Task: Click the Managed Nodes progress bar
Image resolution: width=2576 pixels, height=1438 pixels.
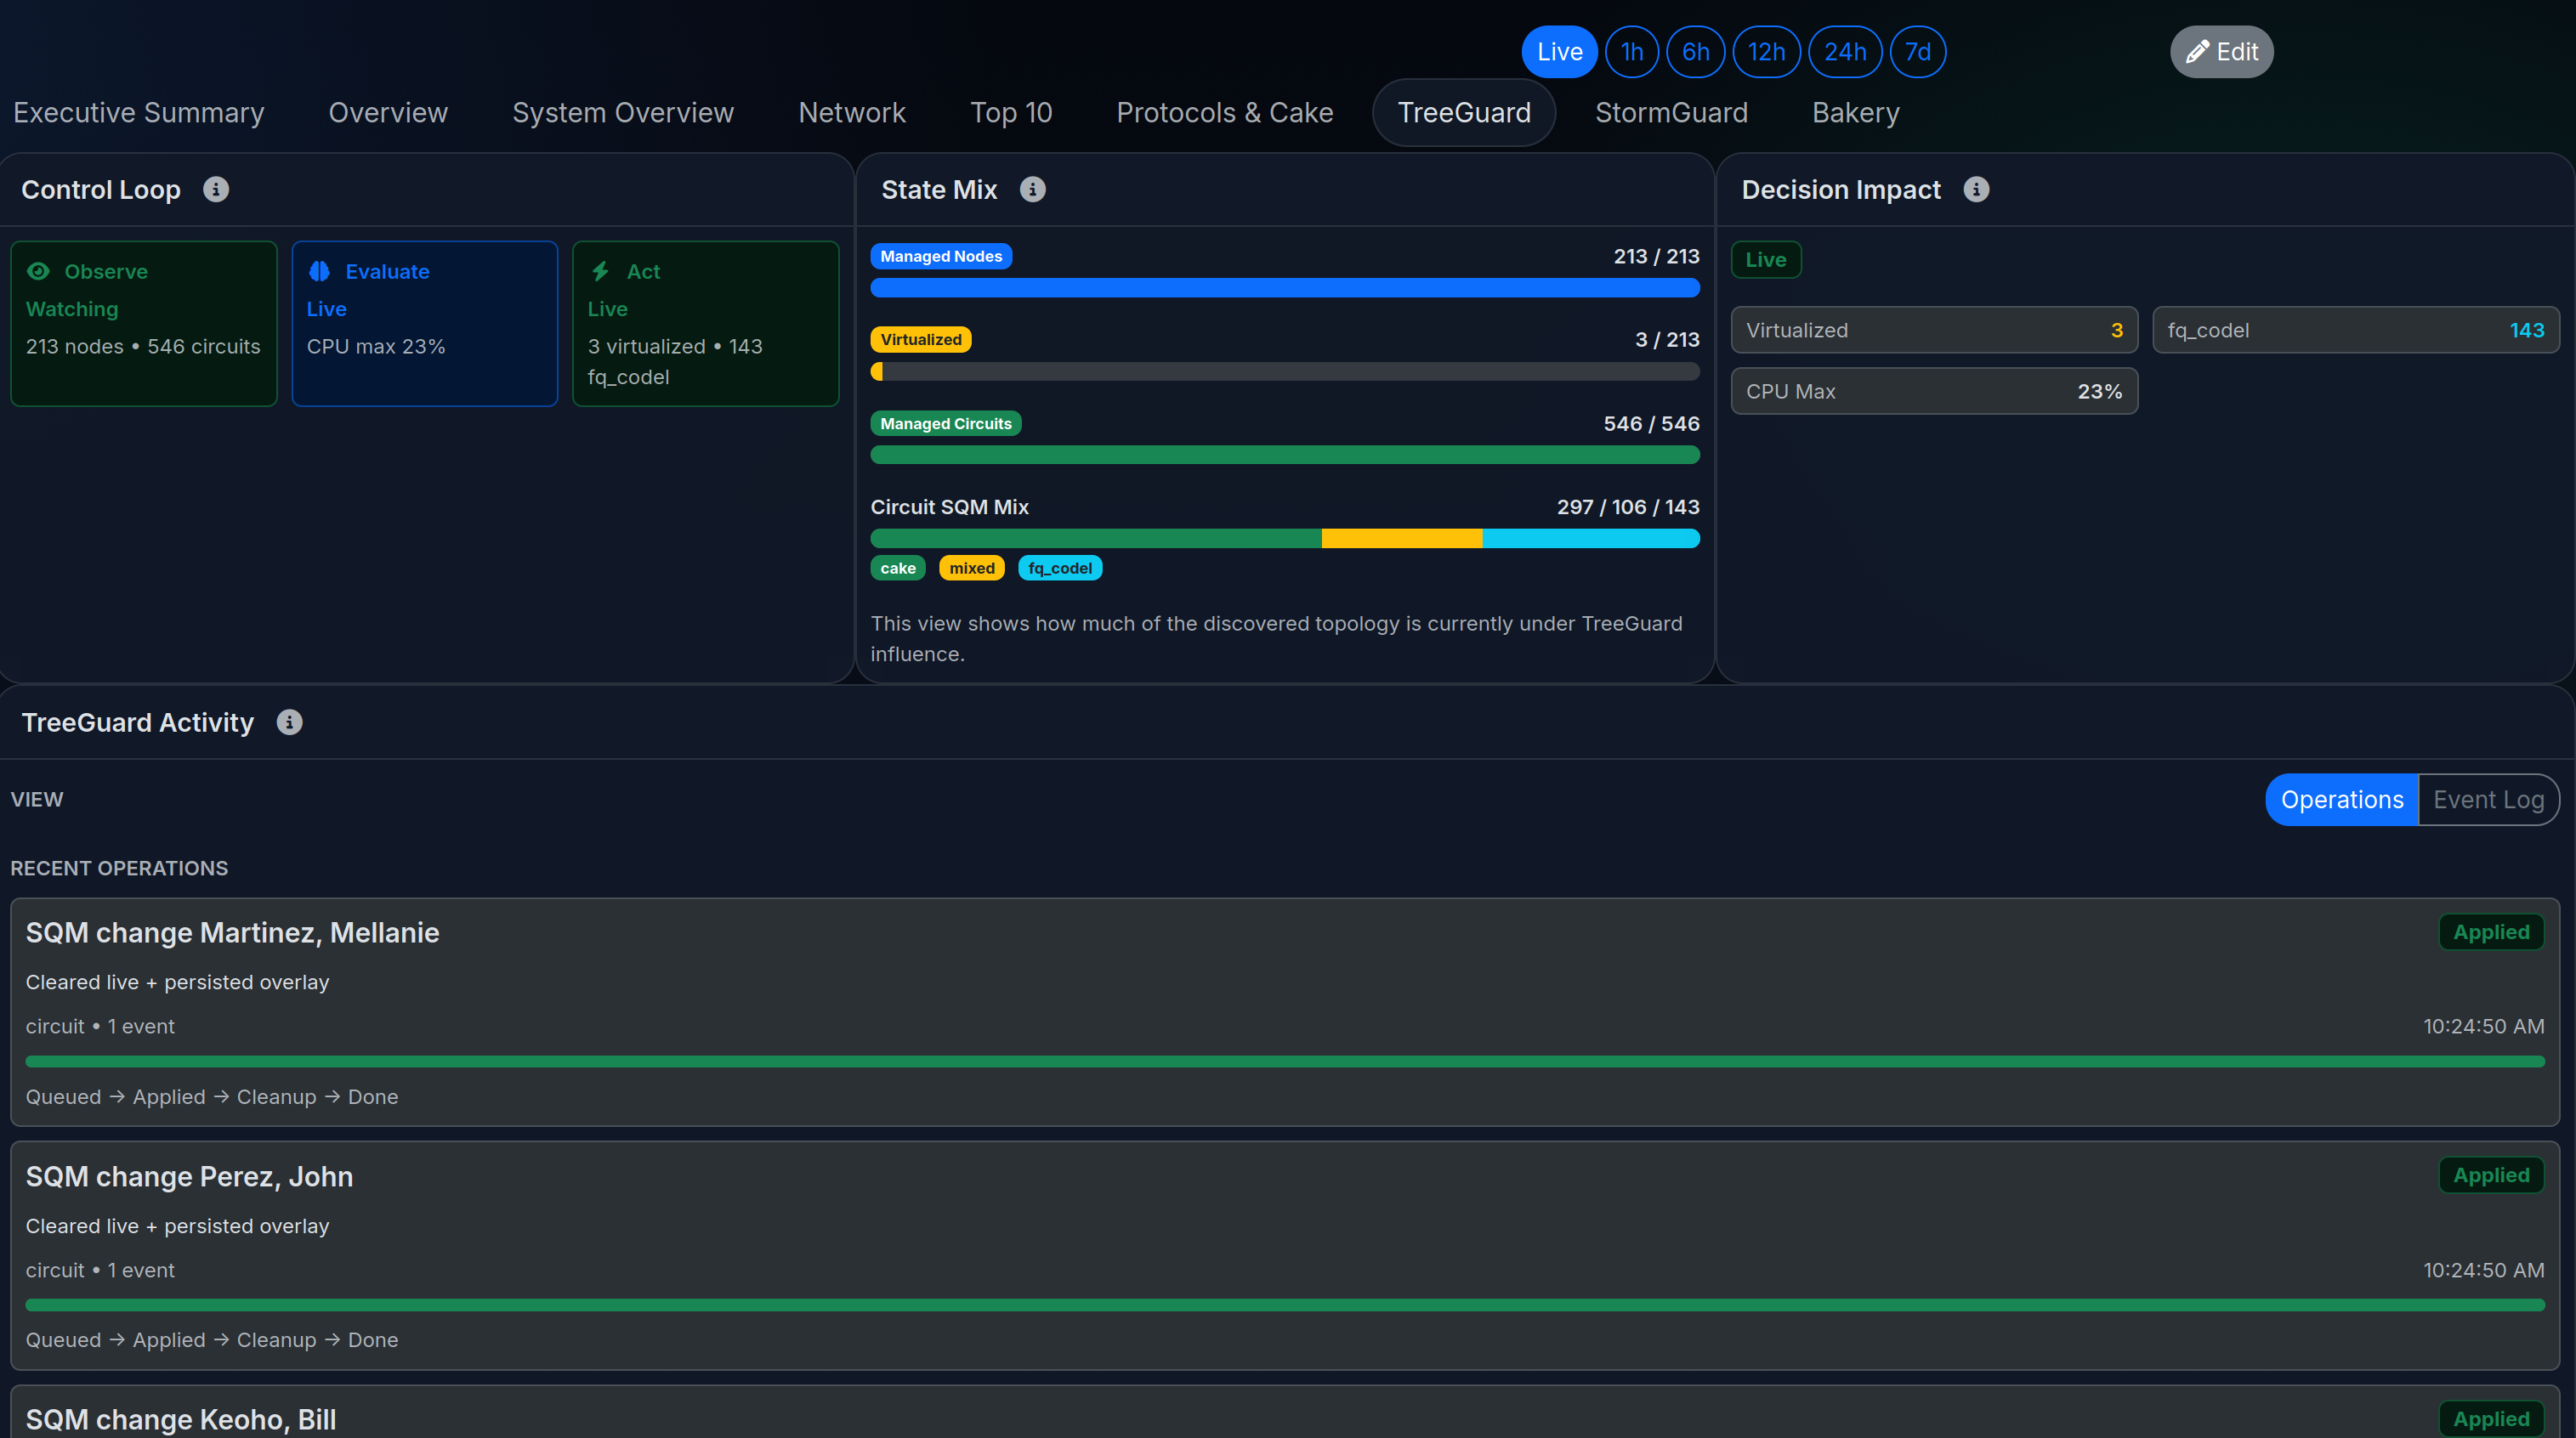Action: coord(1285,288)
